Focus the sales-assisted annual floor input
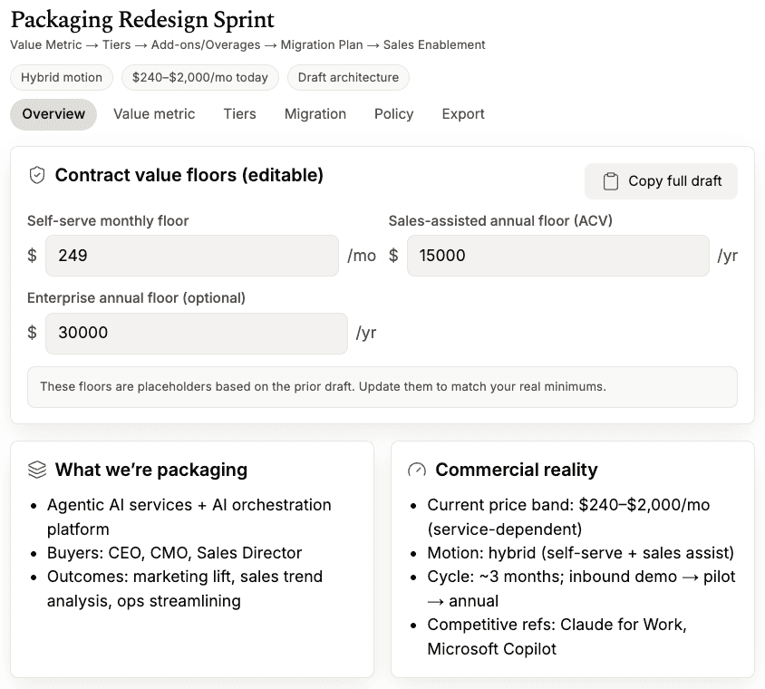The width and height of the screenshot is (765, 689). (557, 256)
